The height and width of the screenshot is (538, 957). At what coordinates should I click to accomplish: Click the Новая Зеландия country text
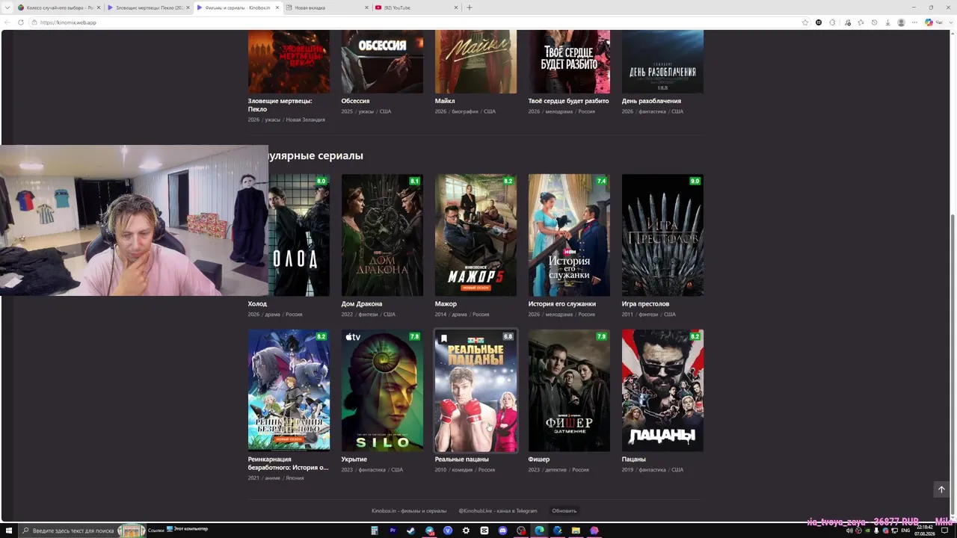306,120
